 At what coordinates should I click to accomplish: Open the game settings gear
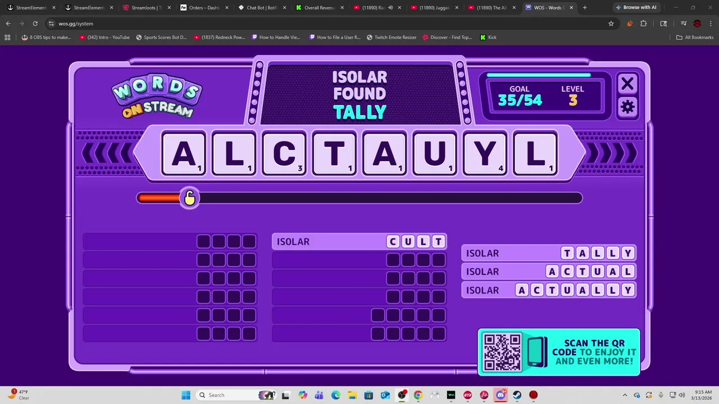click(x=627, y=107)
